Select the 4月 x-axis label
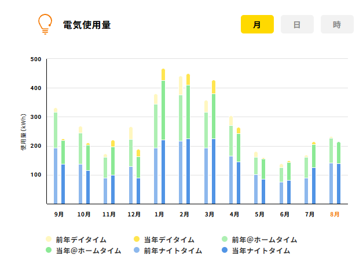Screen dimensions: 363x262 (x=234, y=214)
